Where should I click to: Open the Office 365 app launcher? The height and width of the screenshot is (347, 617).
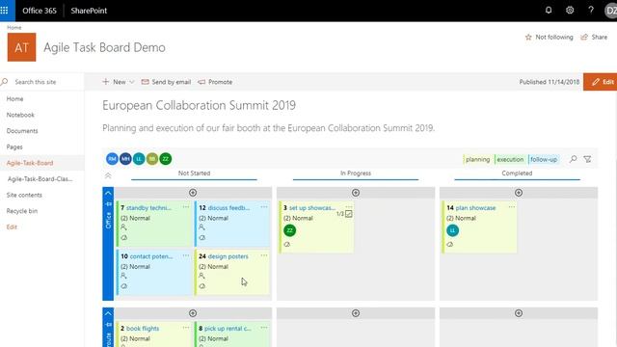coord(4,11)
